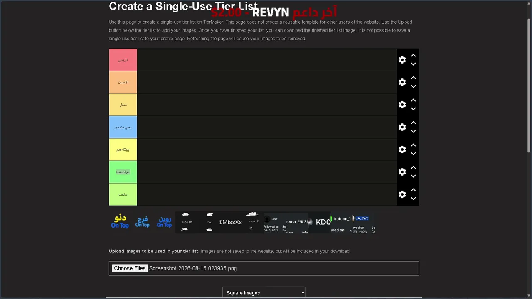
Task: Open settings gear for the gold ممتاز tier
Action: point(402,105)
